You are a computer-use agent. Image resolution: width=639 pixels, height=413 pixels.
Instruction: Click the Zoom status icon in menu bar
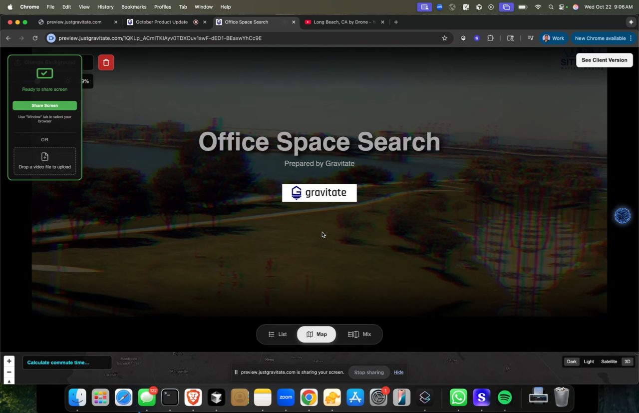439,7
